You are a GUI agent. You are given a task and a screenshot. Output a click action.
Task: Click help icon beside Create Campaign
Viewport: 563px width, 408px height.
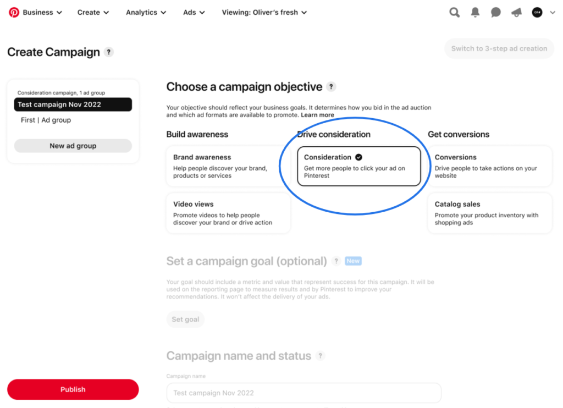pos(109,52)
